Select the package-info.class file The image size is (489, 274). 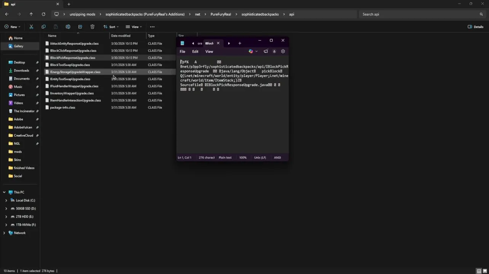(63, 107)
